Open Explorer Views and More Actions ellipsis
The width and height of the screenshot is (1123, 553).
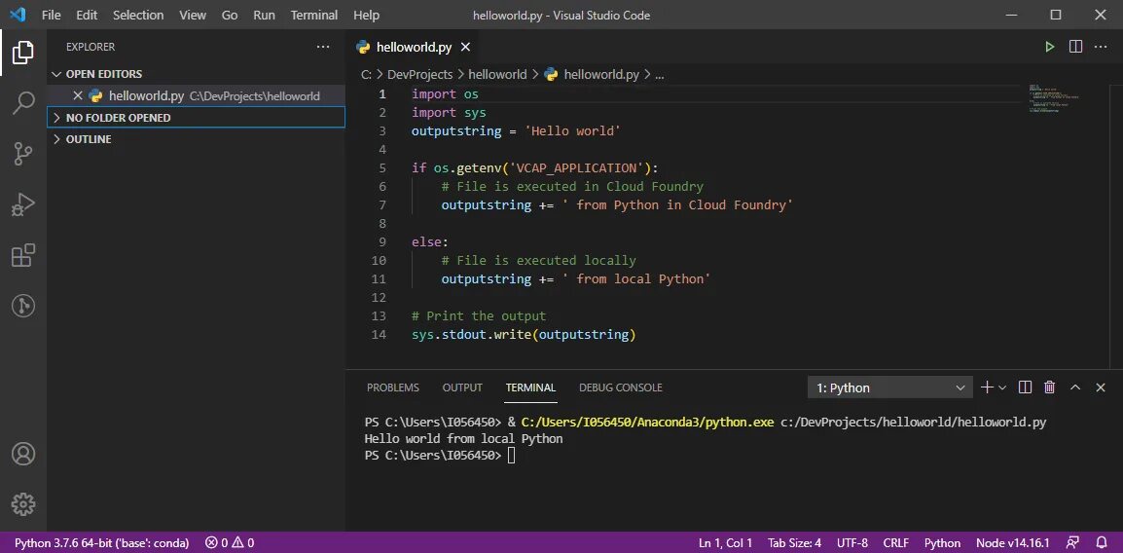pyautogui.click(x=323, y=47)
